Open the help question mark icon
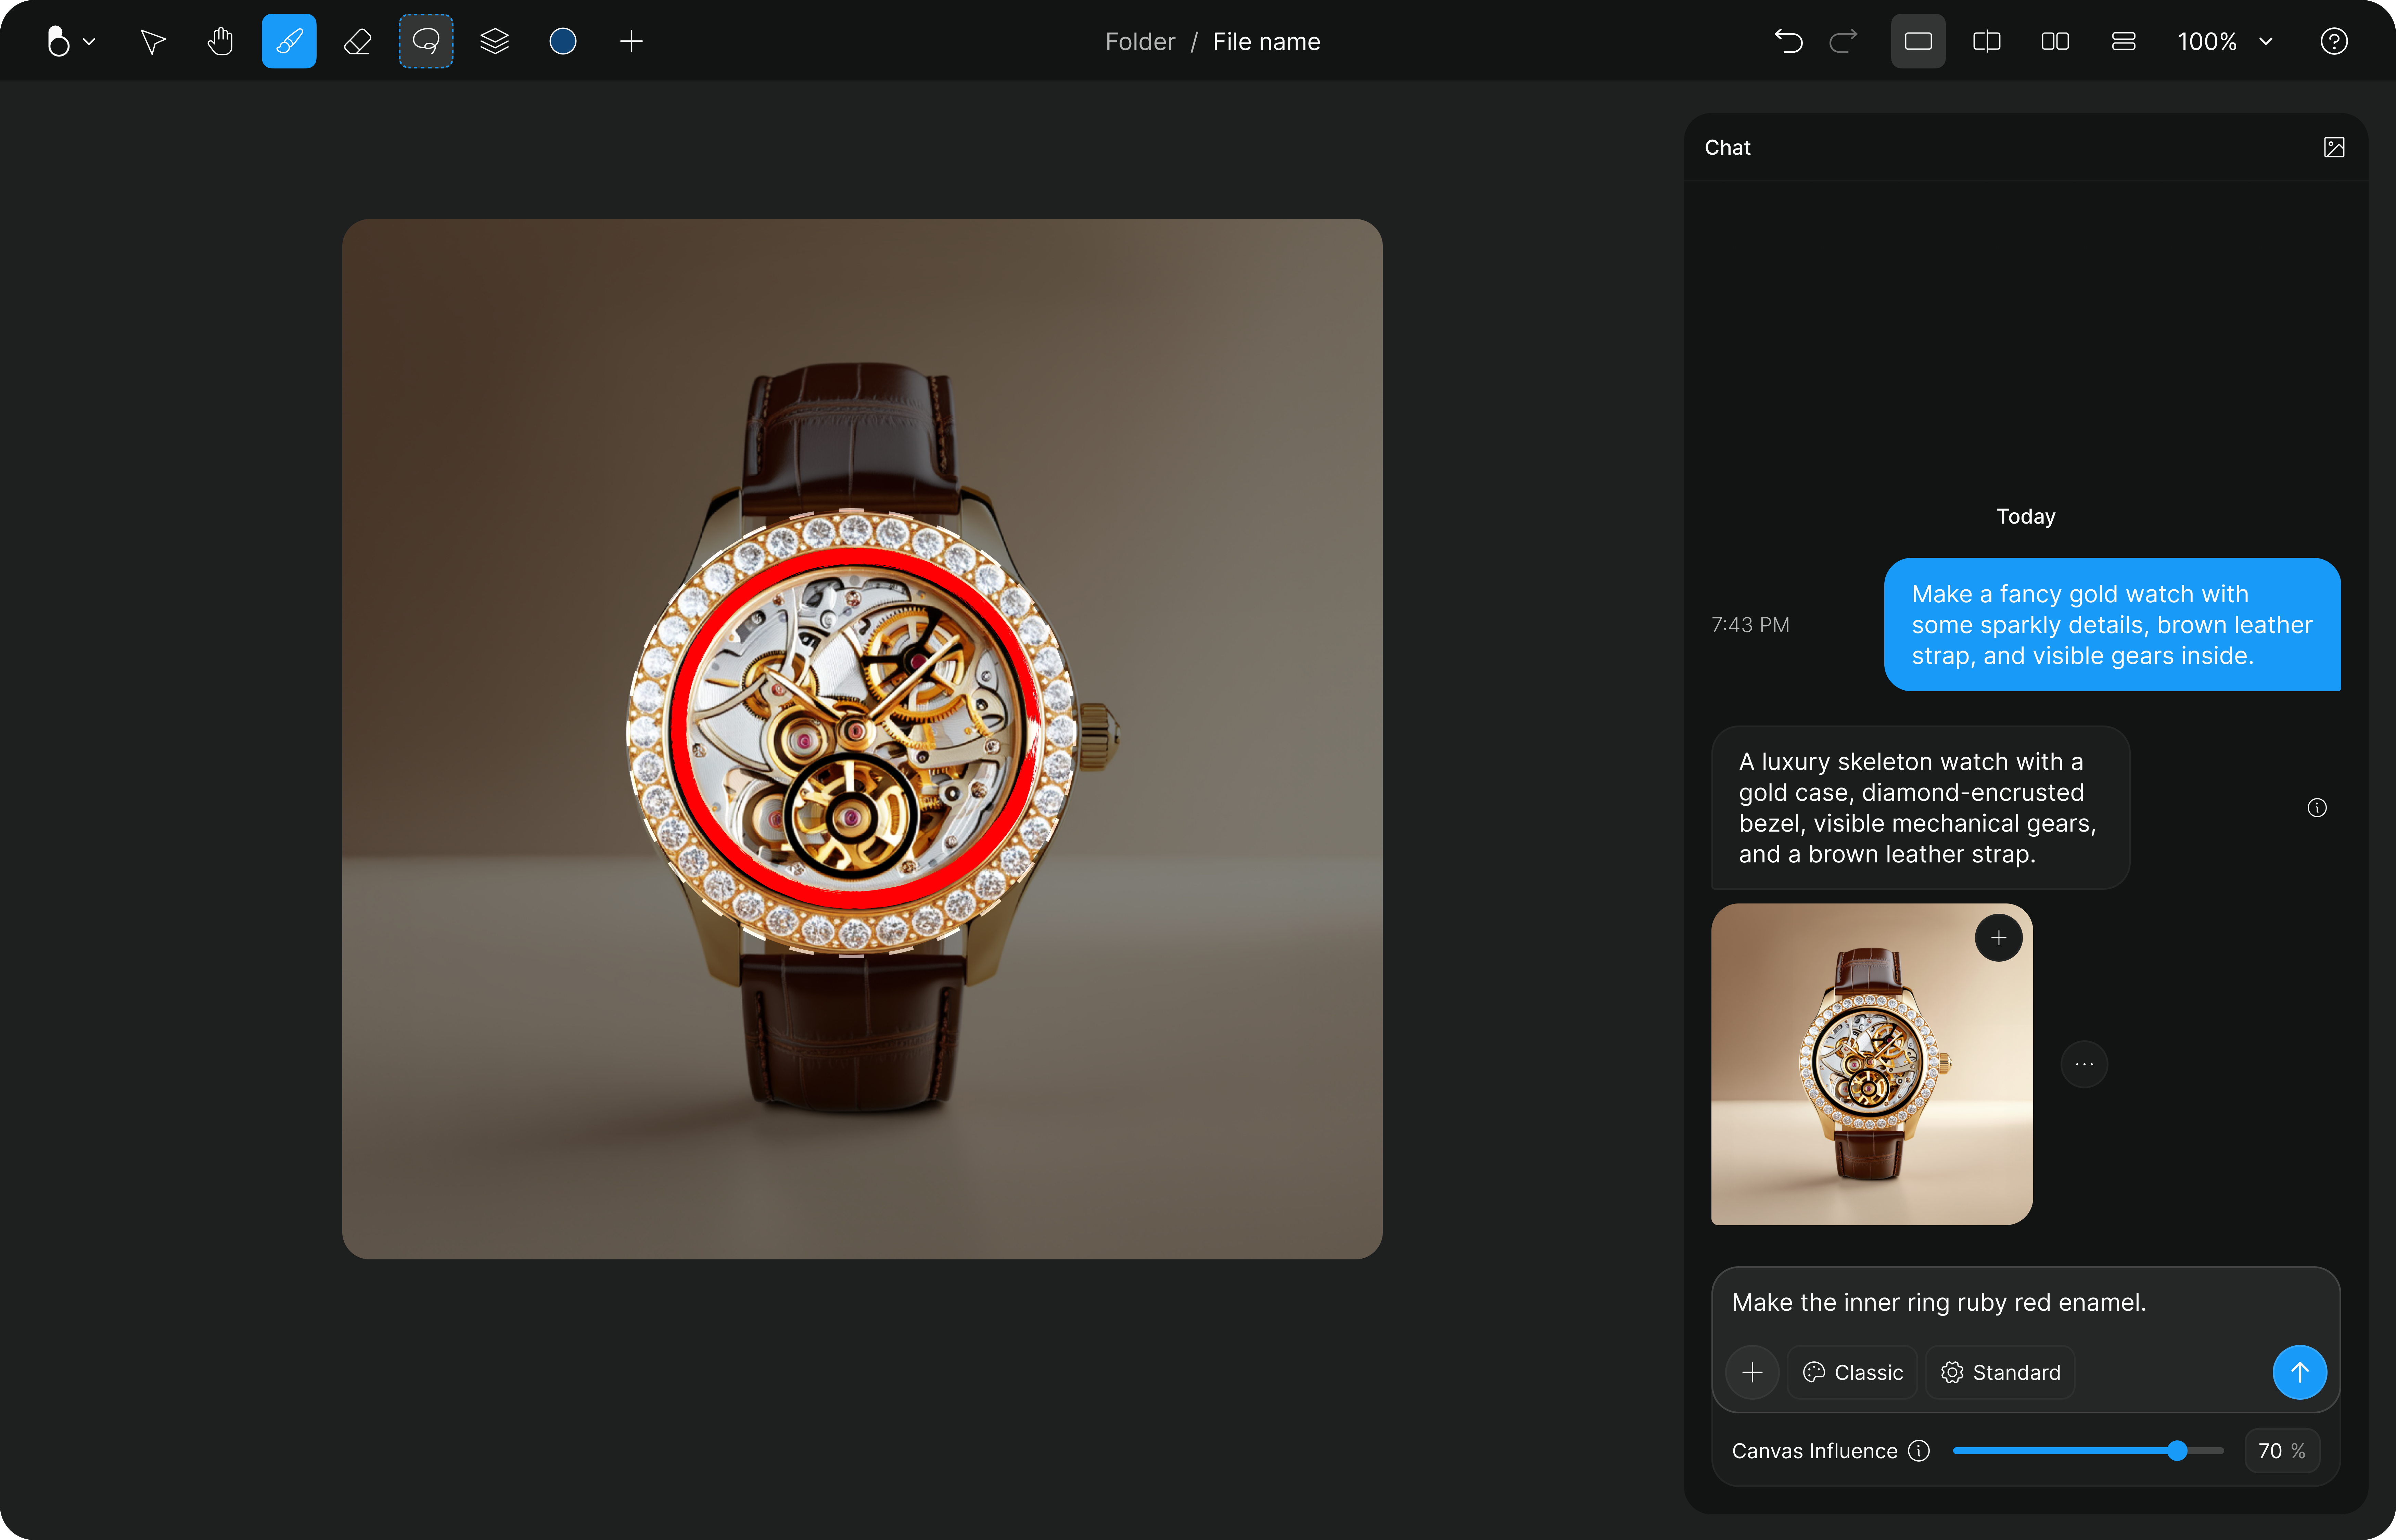Screen dimensions: 2396x1540 2334,41
